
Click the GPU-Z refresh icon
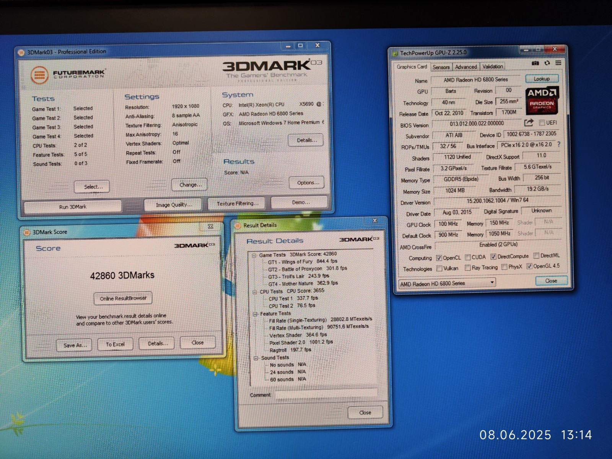pyautogui.click(x=547, y=63)
